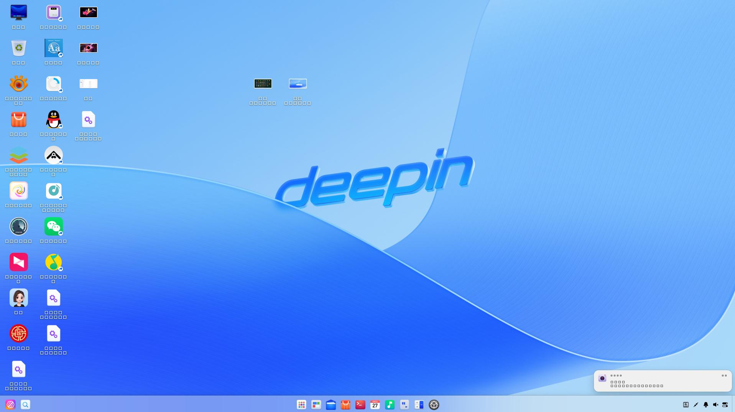The image size is (735, 412).
Task: Open the terminal icon in the dock
Action: 360,405
